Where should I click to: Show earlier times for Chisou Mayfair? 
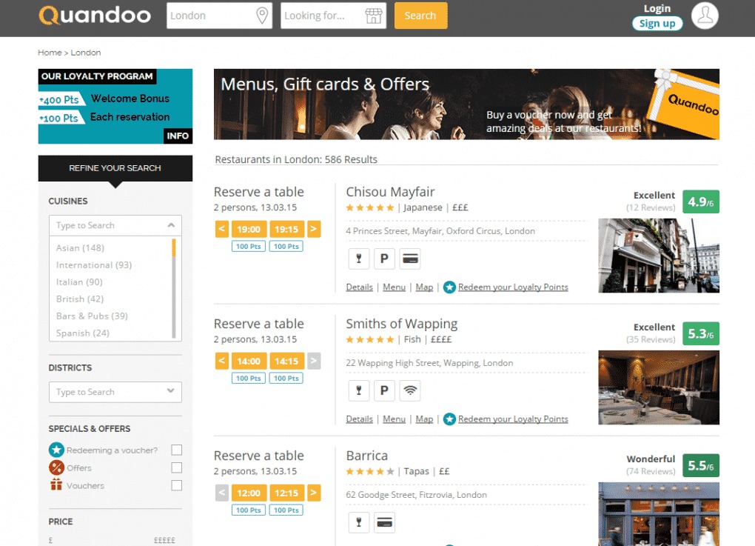[x=221, y=229]
